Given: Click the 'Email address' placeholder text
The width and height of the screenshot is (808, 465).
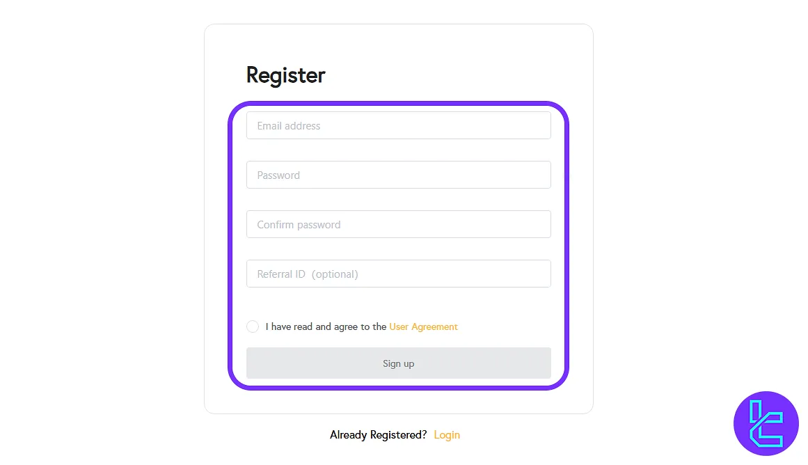Looking at the screenshot, I should point(289,126).
